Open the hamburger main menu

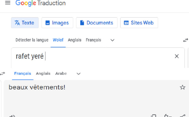coord(8,3)
